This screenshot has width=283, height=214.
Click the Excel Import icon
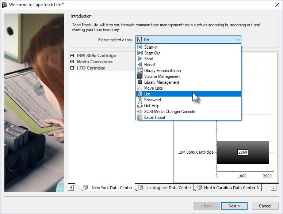coord(140,117)
